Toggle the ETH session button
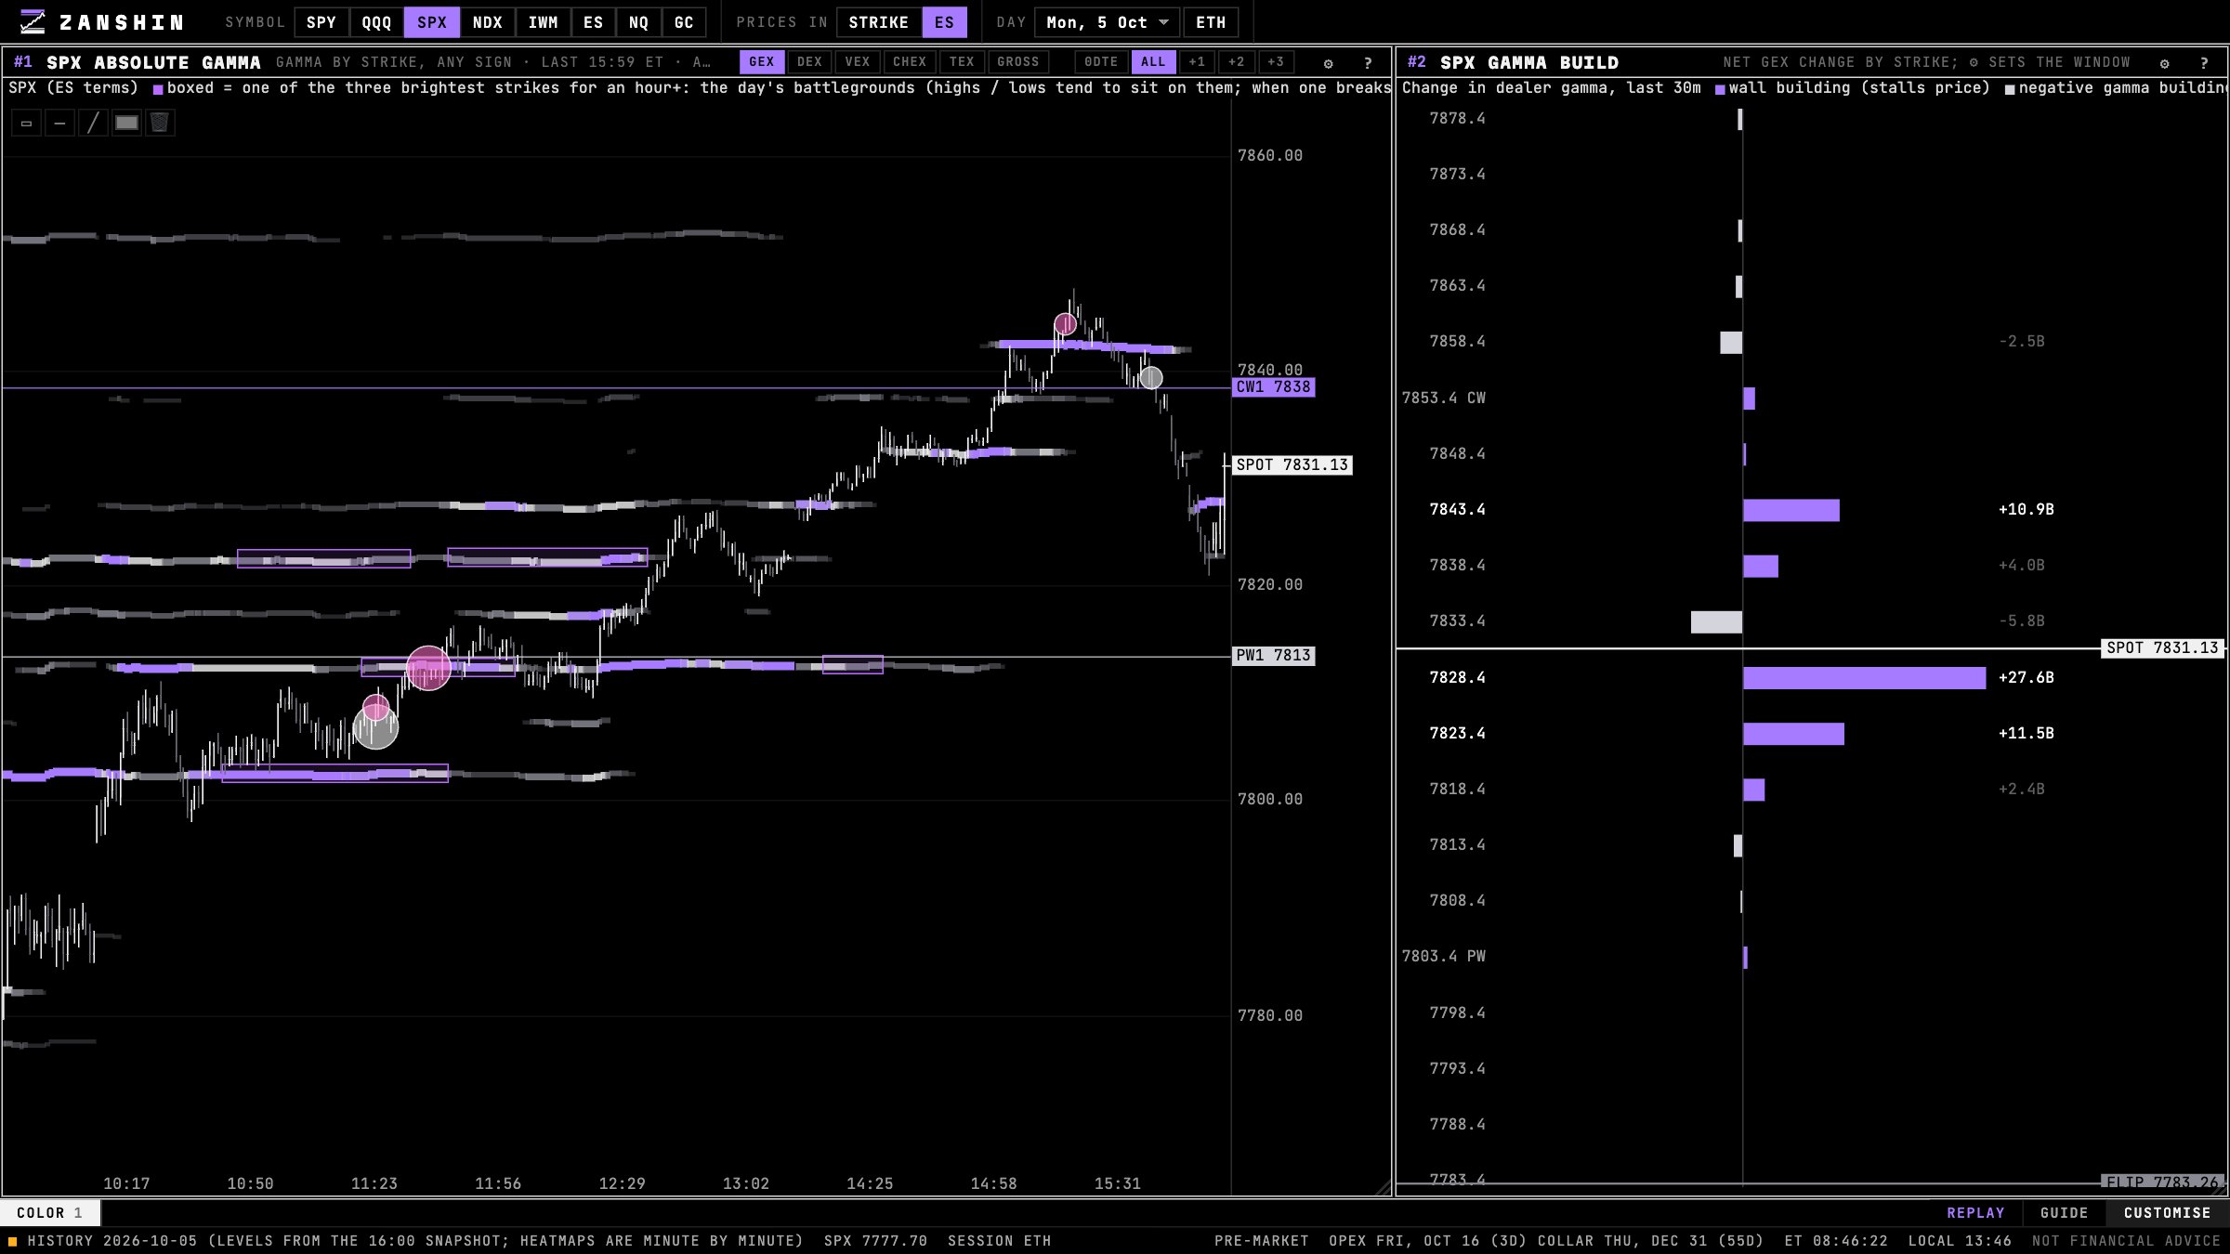The image size is (2230, 1254). pos(1211,22)
